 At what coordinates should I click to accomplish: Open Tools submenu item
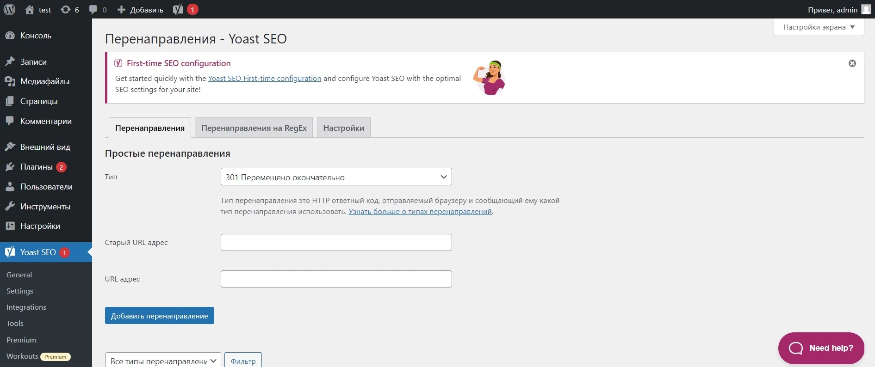[15, 323]
